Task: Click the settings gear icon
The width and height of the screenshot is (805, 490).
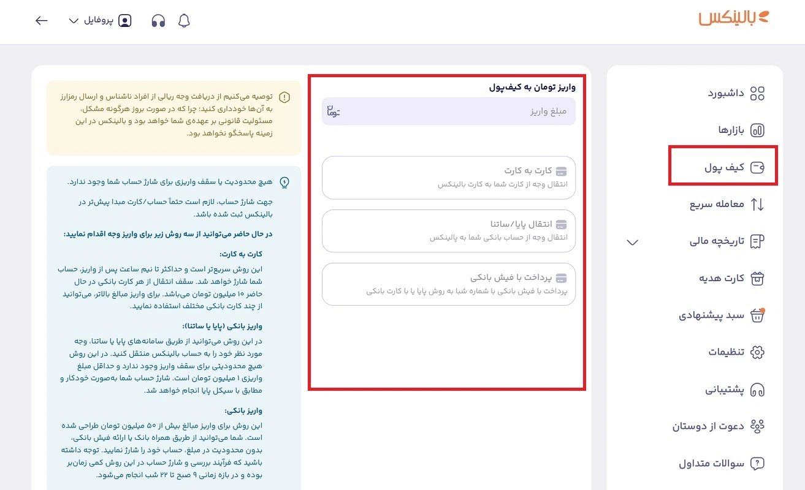Action: [x=758, y=352]
